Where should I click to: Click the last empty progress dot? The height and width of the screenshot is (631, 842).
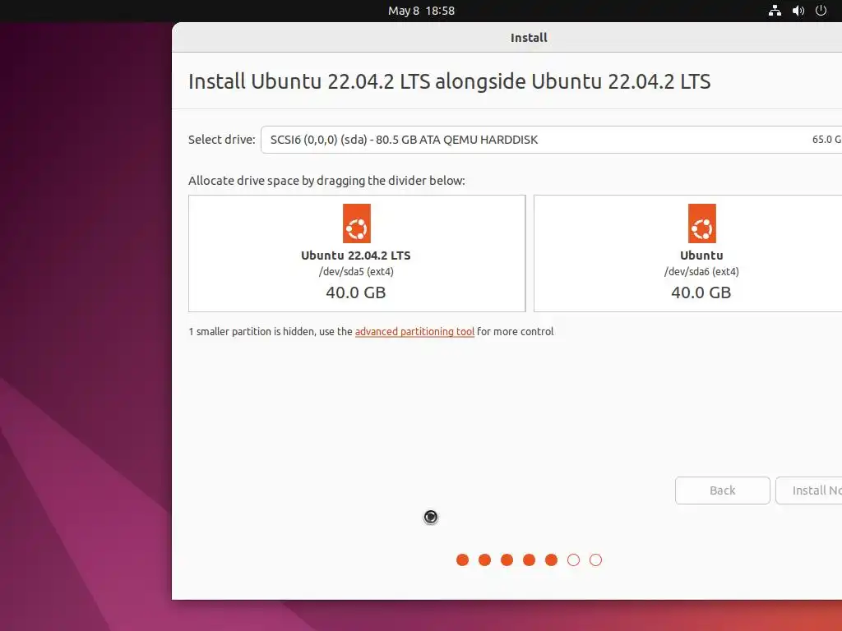coord(595,560)
